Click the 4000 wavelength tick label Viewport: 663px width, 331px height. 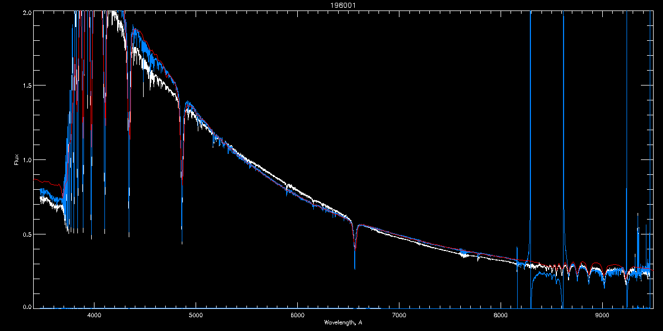click(94, 316)
